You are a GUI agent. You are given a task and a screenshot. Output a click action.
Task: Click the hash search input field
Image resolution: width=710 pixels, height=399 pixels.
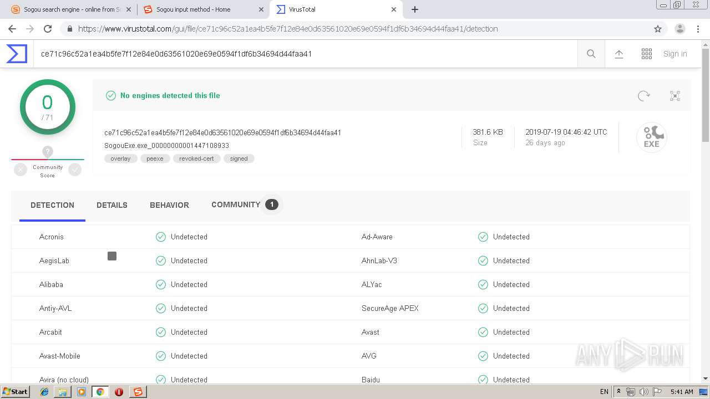point(305,54)
